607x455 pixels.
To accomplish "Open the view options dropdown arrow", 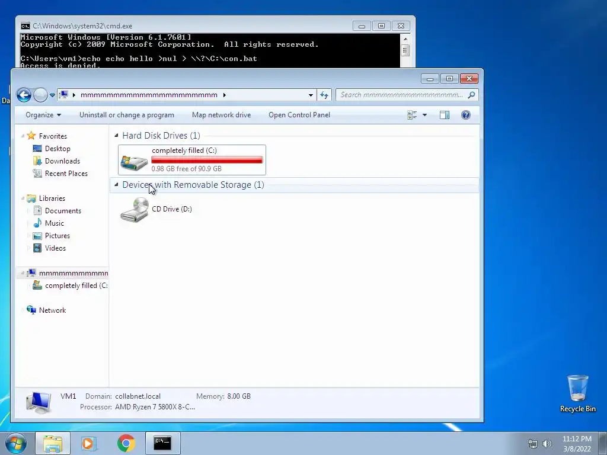I will (424, 115).
